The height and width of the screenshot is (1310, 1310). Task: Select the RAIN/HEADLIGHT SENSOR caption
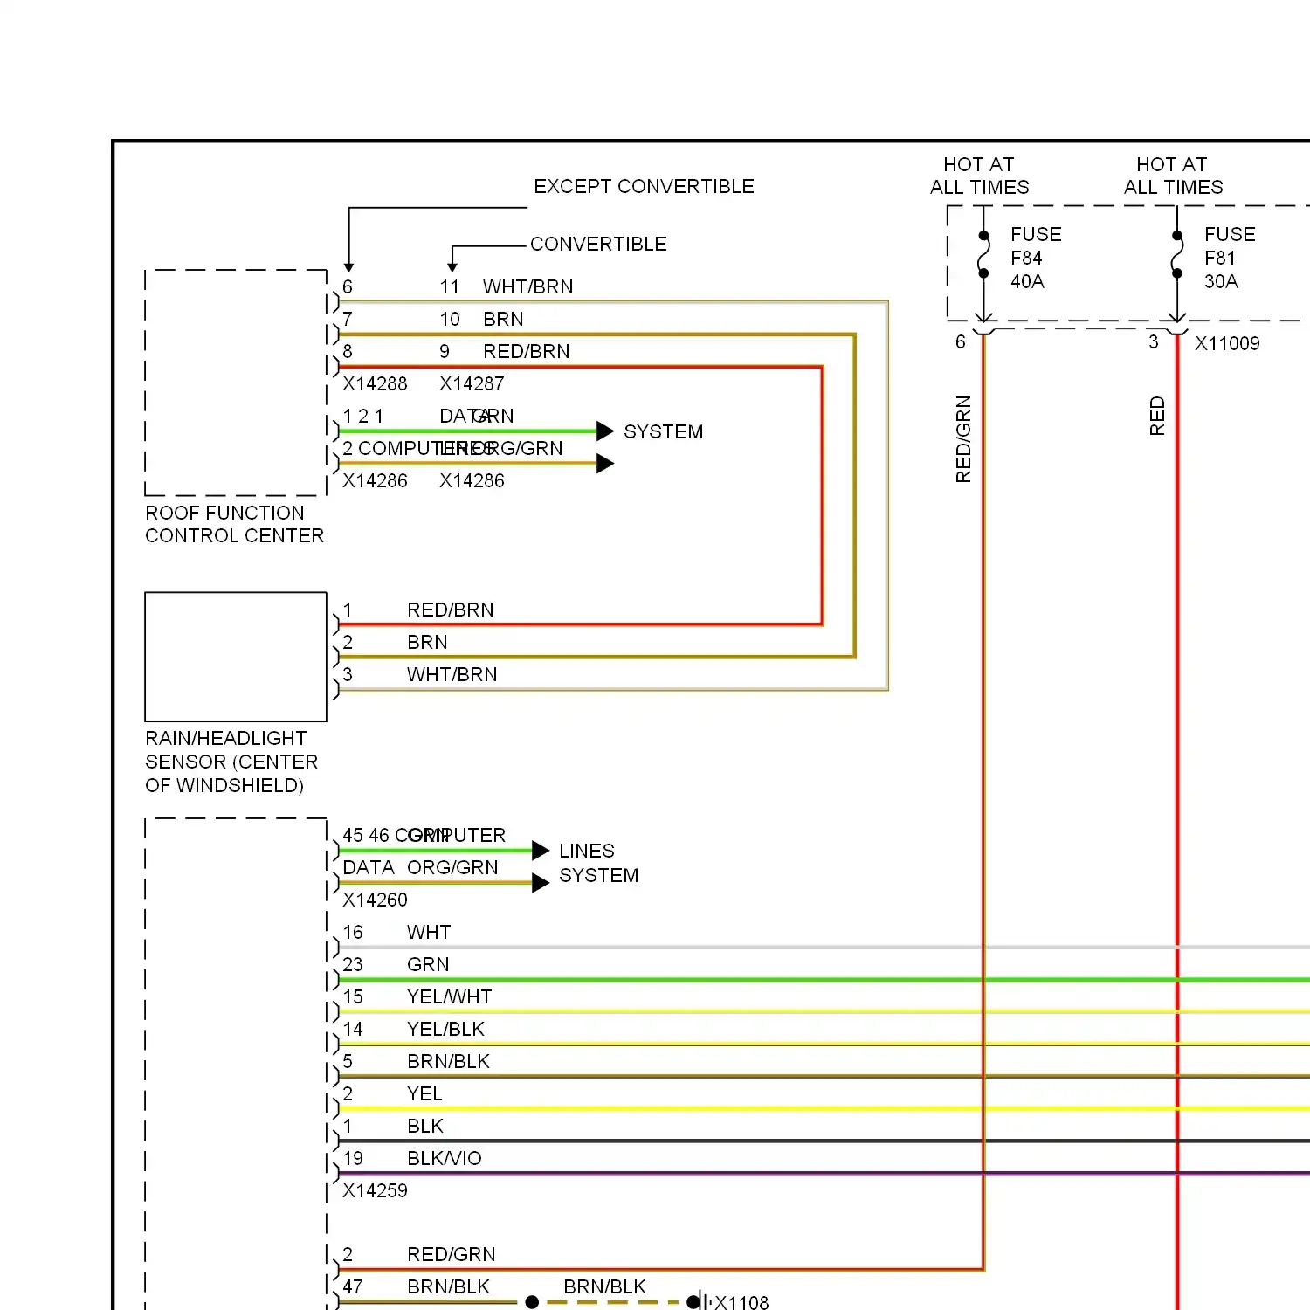[x=231, y=762]
